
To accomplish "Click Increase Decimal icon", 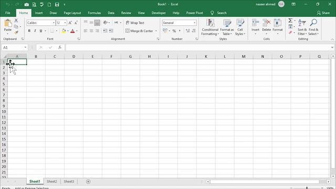I will tap(188, 31).
